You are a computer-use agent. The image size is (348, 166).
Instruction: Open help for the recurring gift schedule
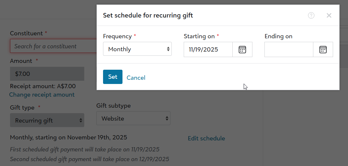tap(311, 16)
